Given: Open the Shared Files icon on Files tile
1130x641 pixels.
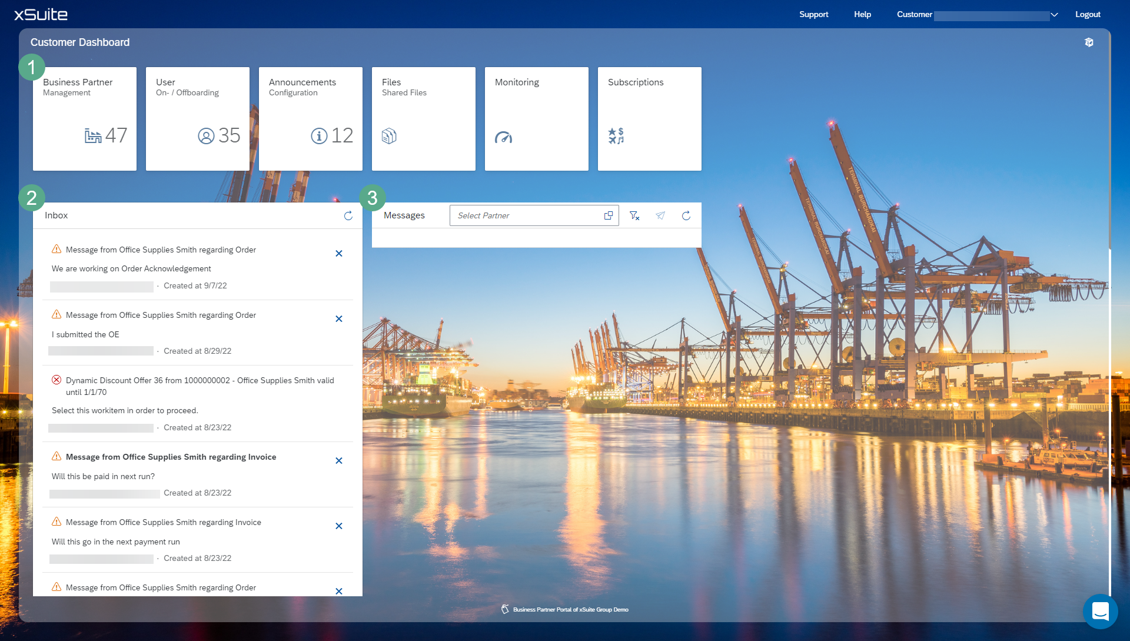Looking at the screenshot, I should coord(389,136).
